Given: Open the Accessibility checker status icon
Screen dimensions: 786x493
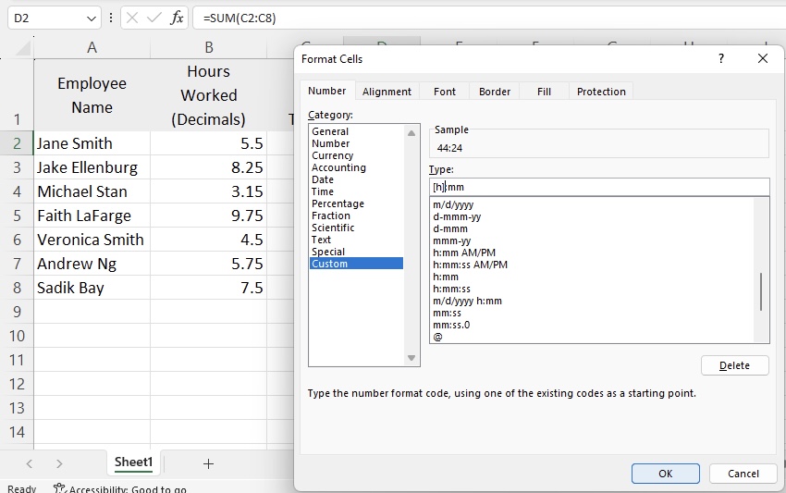Looking at the screenshot, I should click(60, 488).
